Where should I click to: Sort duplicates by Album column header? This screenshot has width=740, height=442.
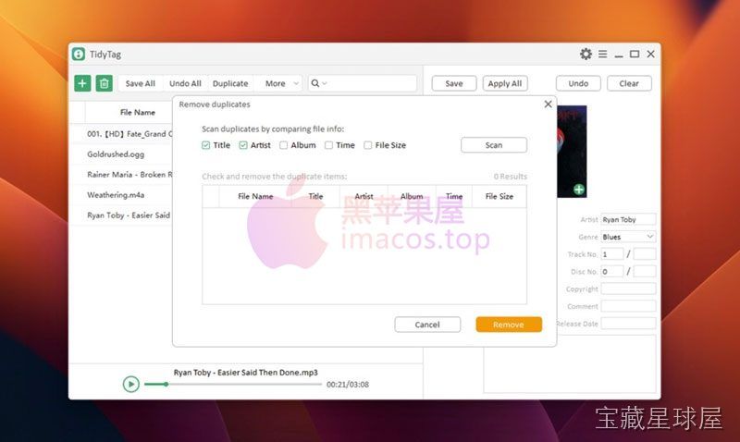(412, 196)
